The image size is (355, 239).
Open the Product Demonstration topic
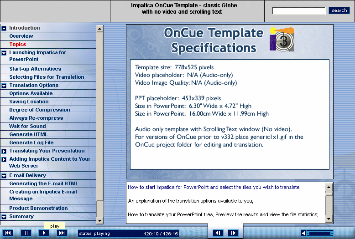click(38, 208)
